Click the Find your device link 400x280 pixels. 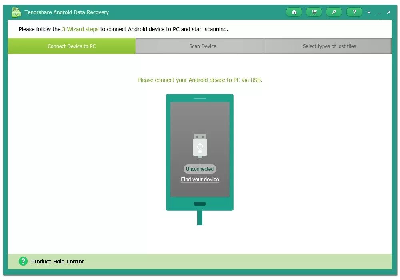[x=200, y=180]
